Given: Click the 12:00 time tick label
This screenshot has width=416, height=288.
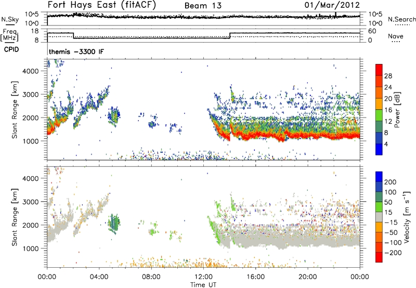Looking at the screenshot, I should pyautogui.click(x=203, y=277).
